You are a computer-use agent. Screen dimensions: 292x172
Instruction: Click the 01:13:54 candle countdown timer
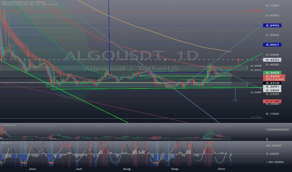[274, 79]
